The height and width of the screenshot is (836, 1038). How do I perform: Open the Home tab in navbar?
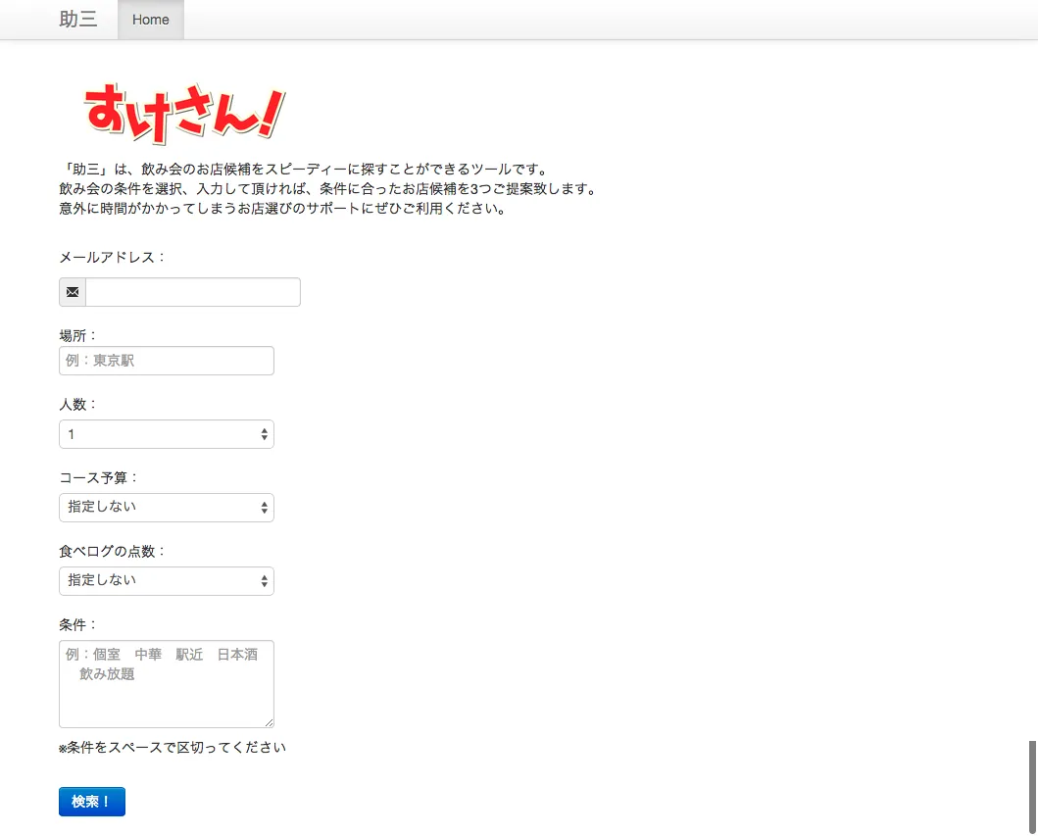tap(151, 20)
